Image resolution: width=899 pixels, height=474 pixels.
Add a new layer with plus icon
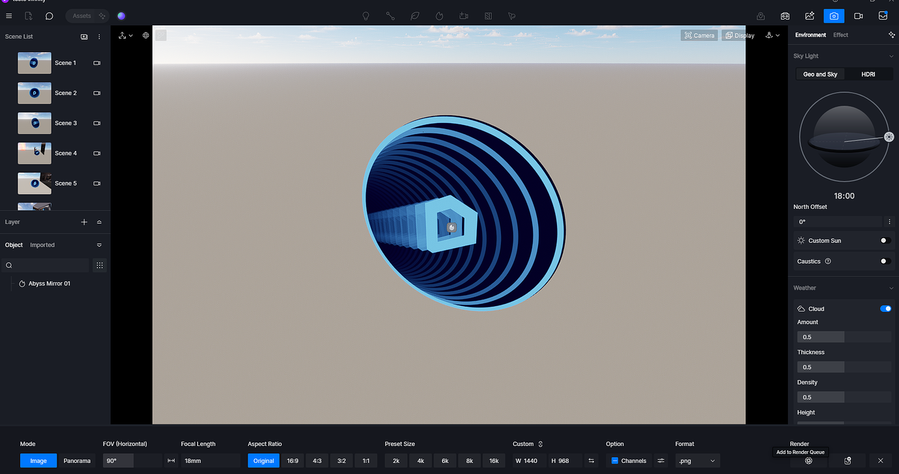point(84,222)
